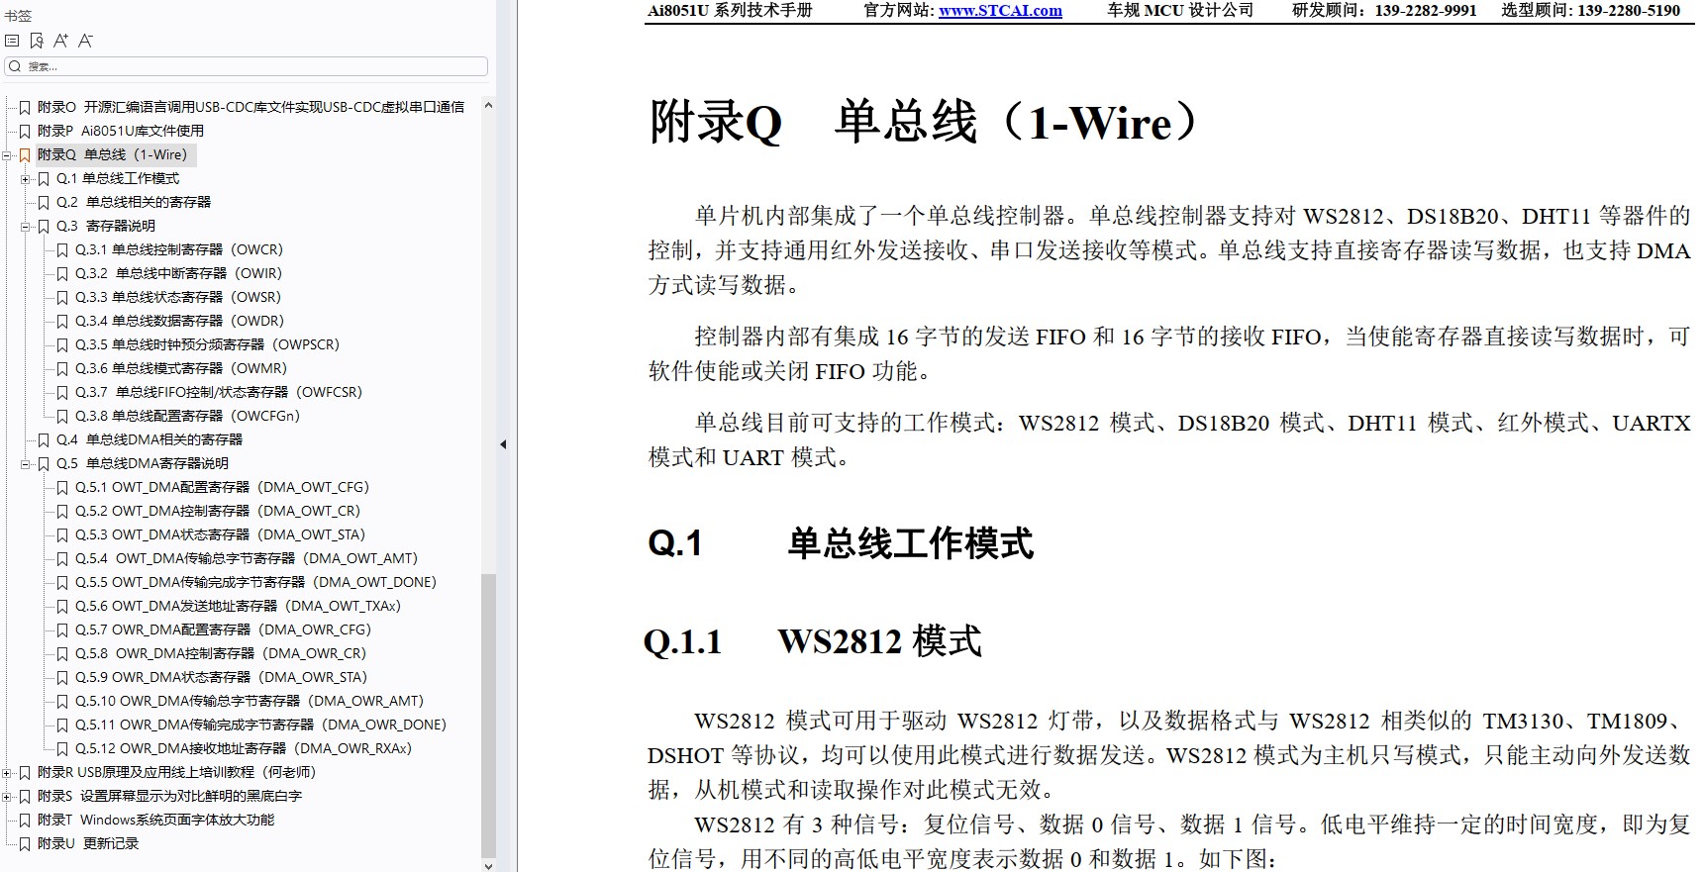Click bookmark icon beside 附录P Ai8051U库文件使用
This screenshot has height=872, width=1704.
click(26, 131)
